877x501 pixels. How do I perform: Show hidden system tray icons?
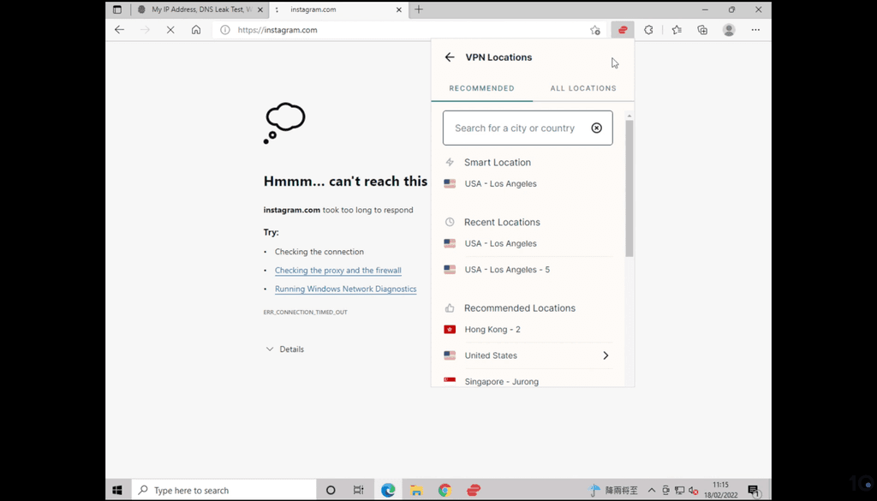[652, 491]
